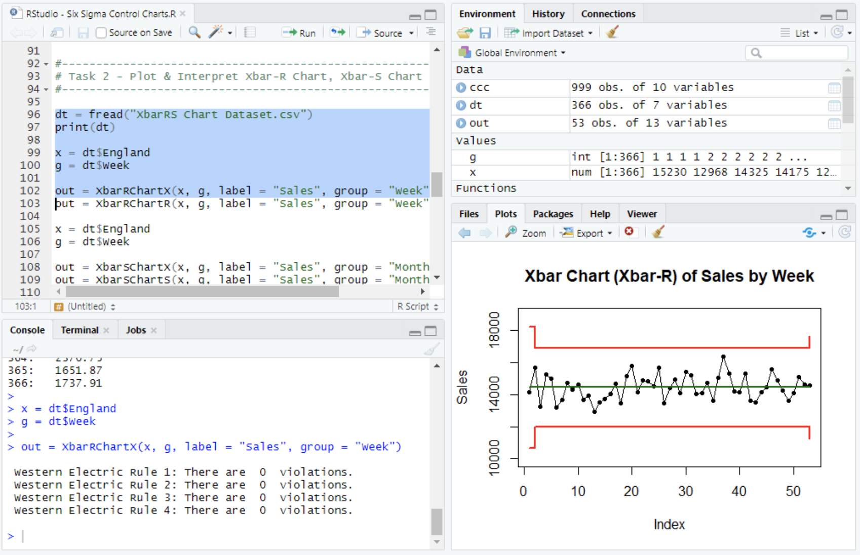Re-run the previous code region
The height and width of the screenshot is (555, 860).
coord(337,32)
